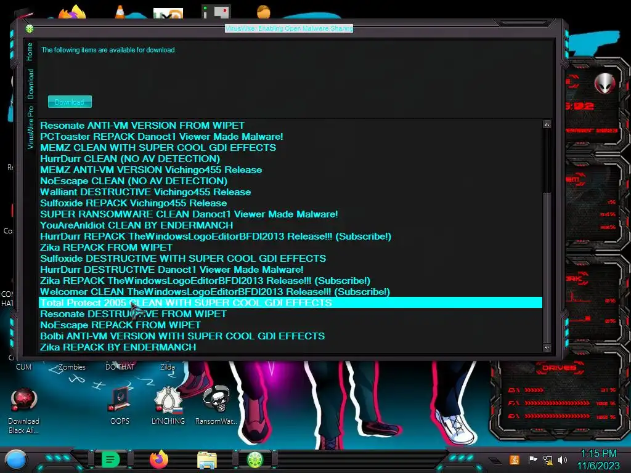The height and width of the screenshot is (473, 631).
Task: Open Action Center flag tray icon
Action: click(532, 459)
